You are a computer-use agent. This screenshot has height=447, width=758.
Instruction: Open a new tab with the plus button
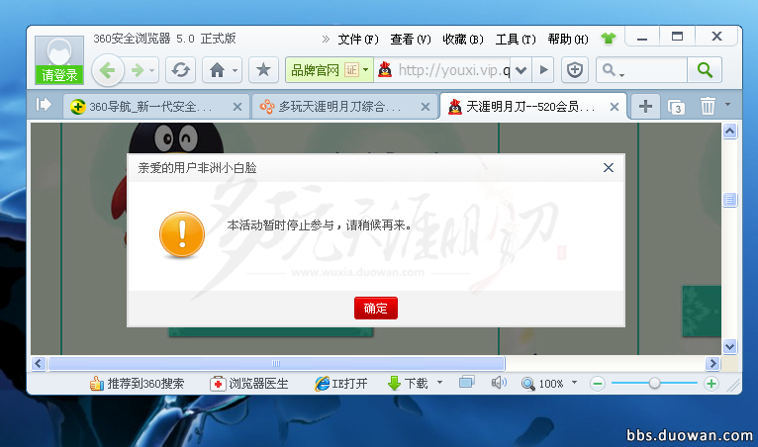[645, 107]
